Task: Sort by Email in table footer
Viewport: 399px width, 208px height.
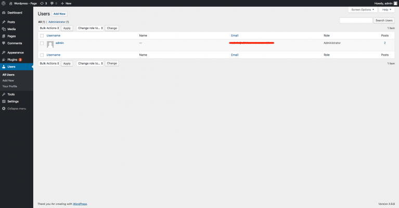Action: tap(235, 55)
